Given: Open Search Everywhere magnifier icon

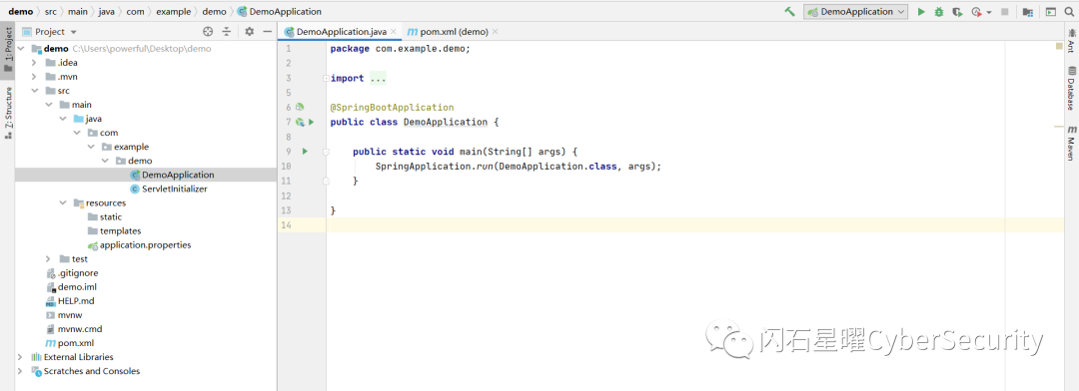Looking at the screenshot, I should click(1069, 12).
